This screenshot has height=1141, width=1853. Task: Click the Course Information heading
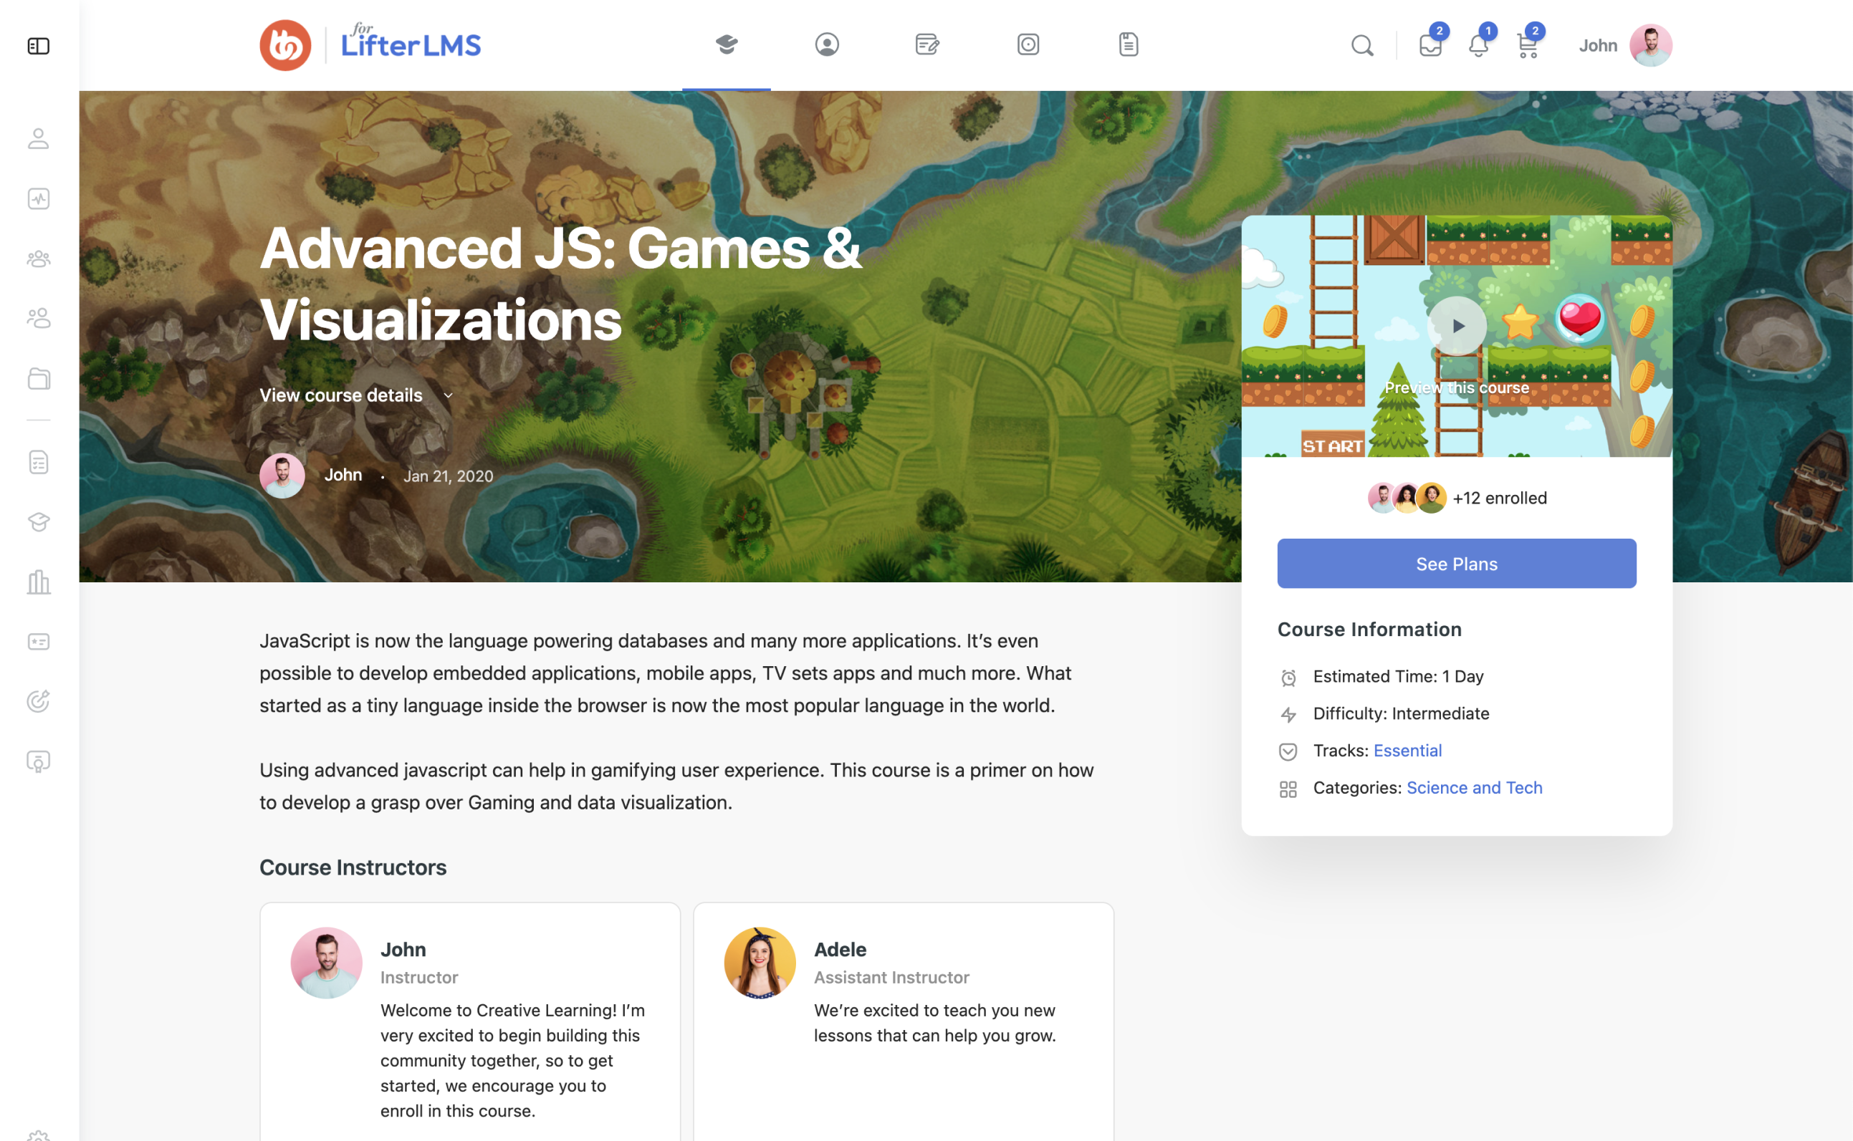(x=1369, y=630)
